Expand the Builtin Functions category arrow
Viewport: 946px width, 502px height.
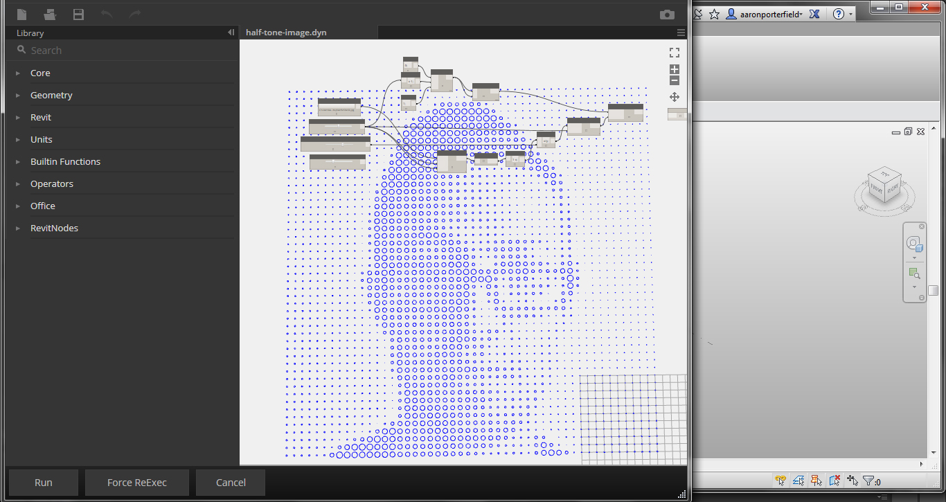point(18,161)
